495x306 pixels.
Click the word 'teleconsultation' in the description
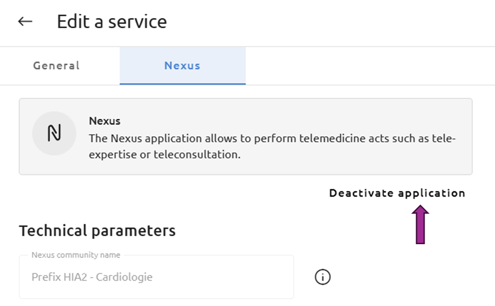point(196,155)
